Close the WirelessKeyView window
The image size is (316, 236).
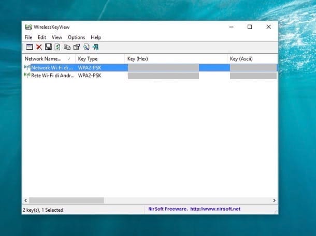pyautogui.click(x=268, y=27)
